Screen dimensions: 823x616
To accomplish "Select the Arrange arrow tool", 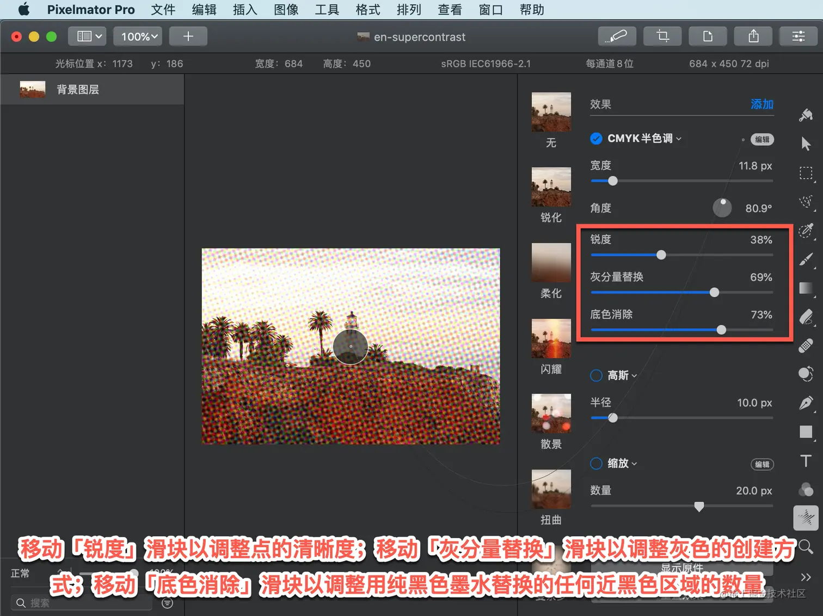I will (x=806, y=144).
